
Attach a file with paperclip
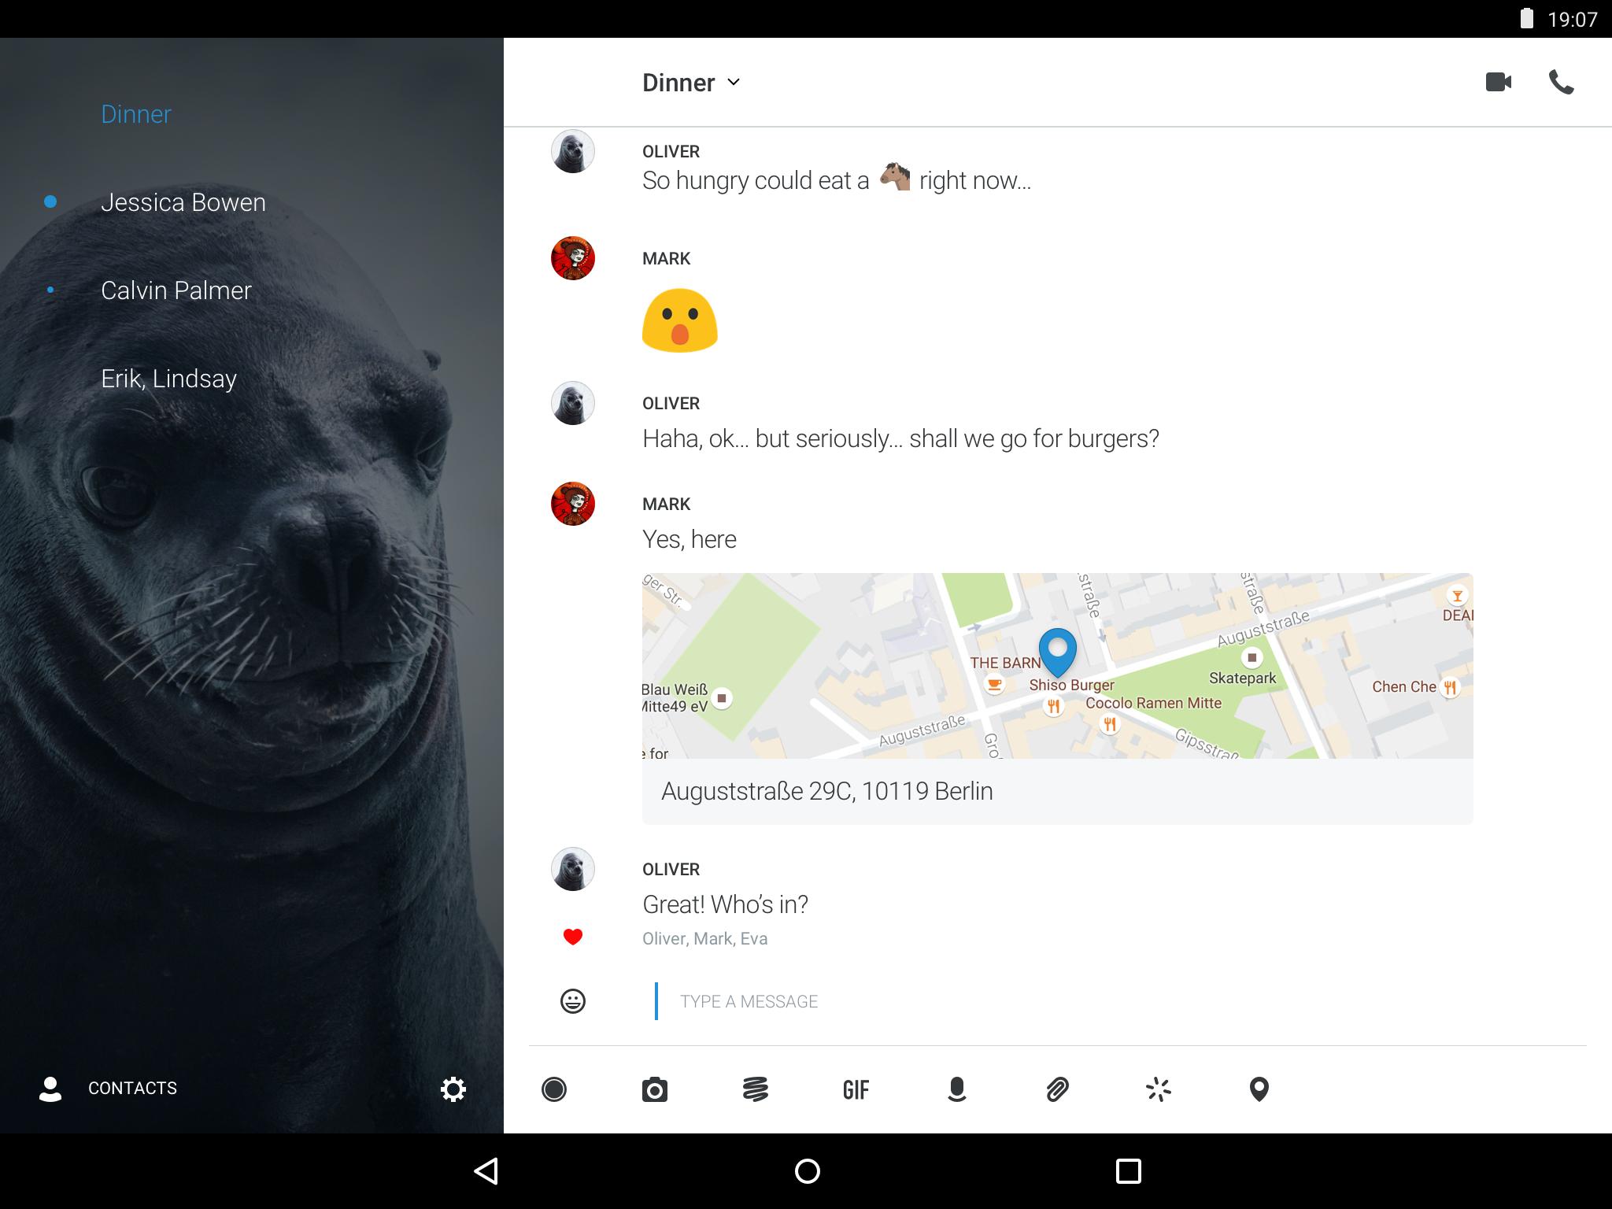coord(1057,1089)
